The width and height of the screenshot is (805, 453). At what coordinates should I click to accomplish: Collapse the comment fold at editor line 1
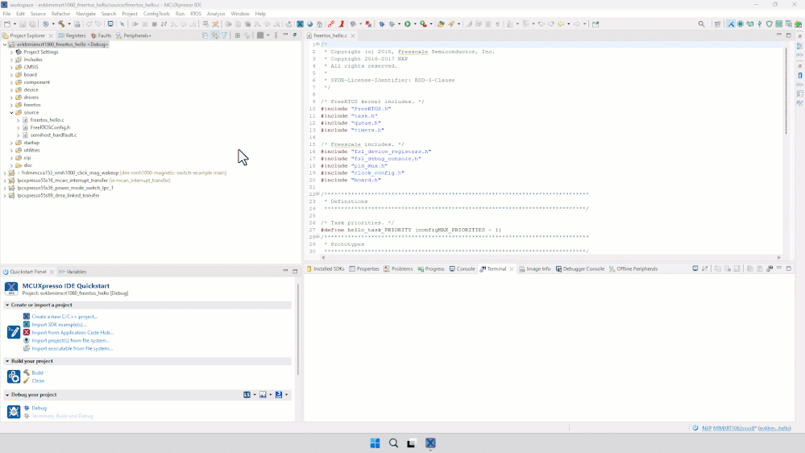click(x=317, y=44)
